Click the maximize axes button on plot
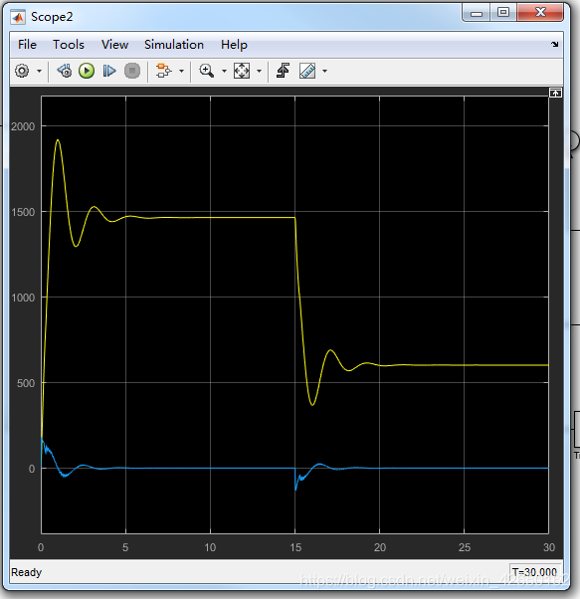Screen dimensions: 580x599 click(555, 93)
